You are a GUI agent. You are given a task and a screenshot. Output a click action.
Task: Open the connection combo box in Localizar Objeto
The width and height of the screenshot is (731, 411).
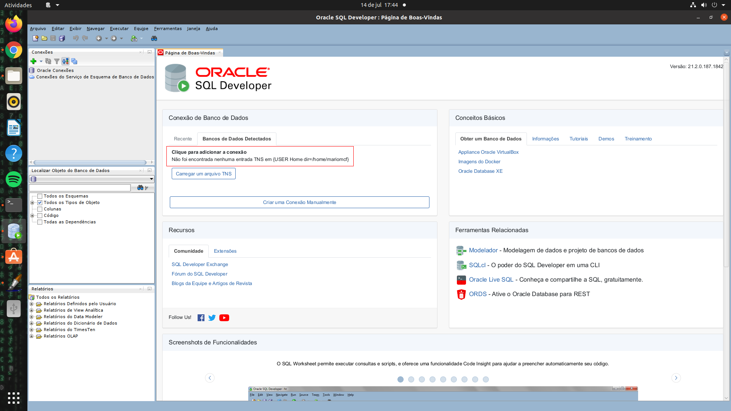coord(92,179)
